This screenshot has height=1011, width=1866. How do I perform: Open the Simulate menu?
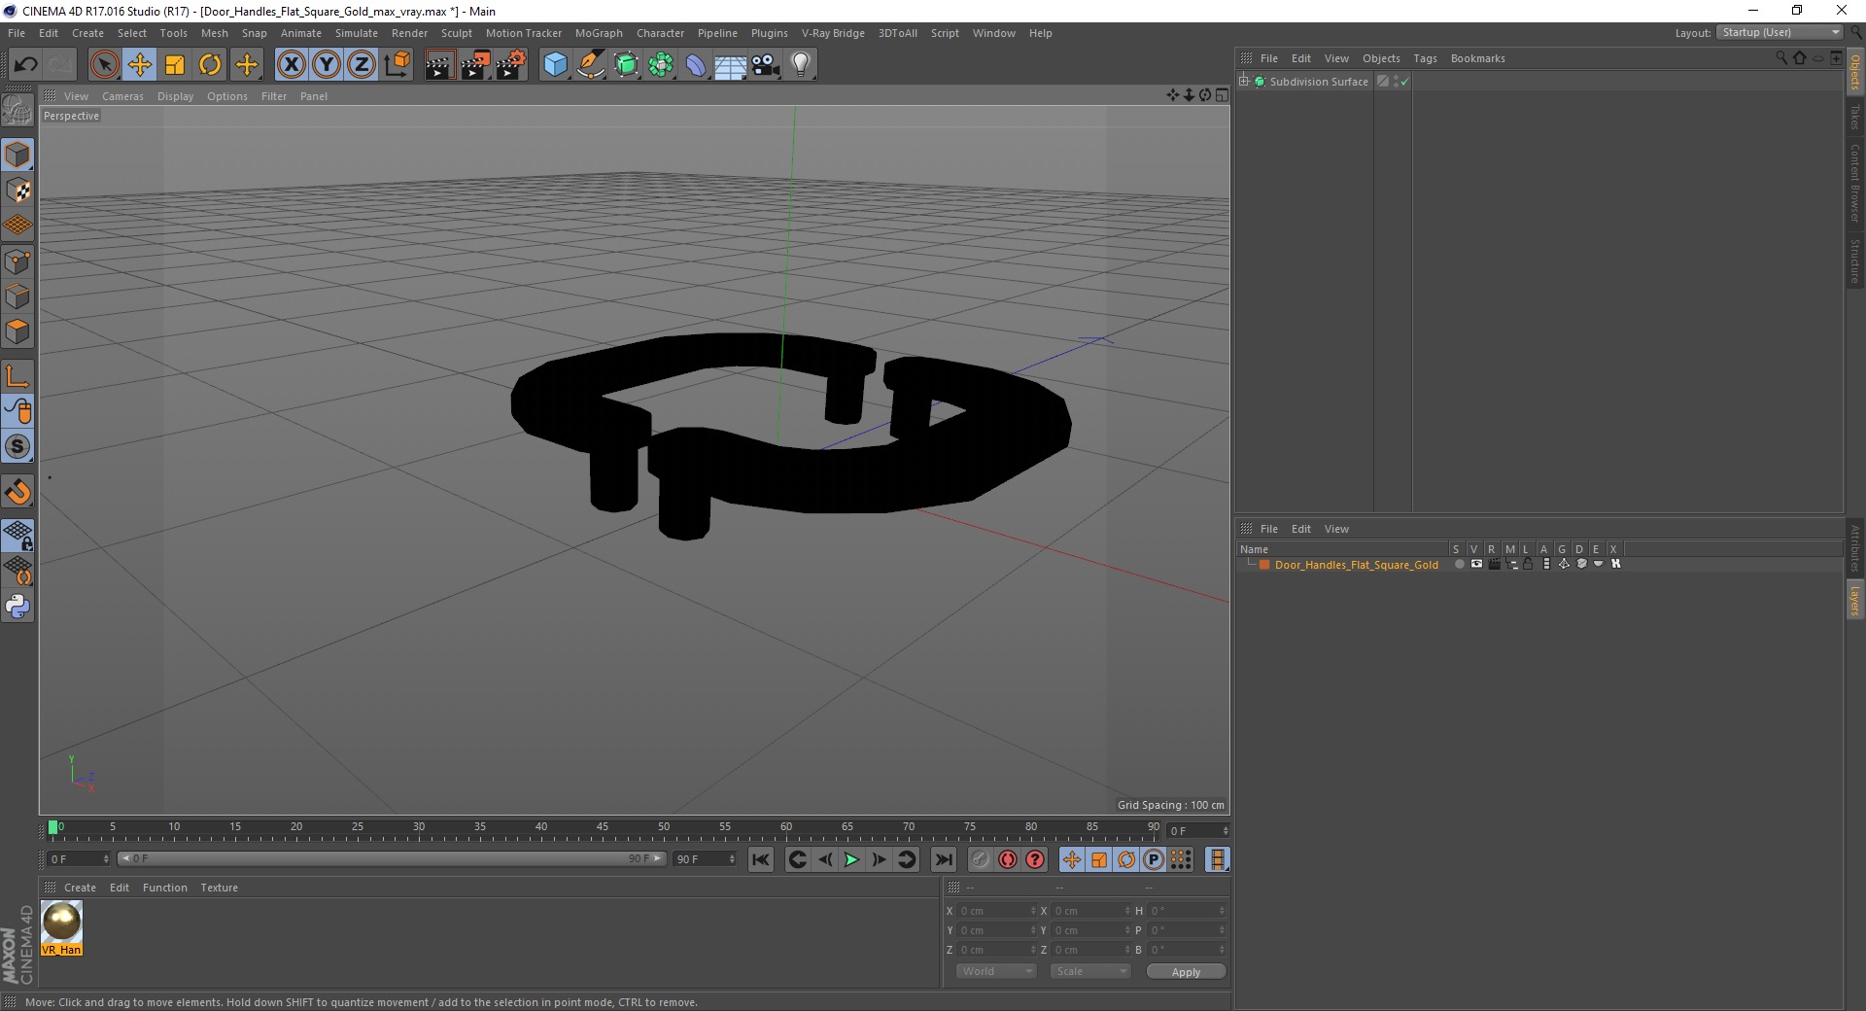pyautogui.click(x=357, y=33)
